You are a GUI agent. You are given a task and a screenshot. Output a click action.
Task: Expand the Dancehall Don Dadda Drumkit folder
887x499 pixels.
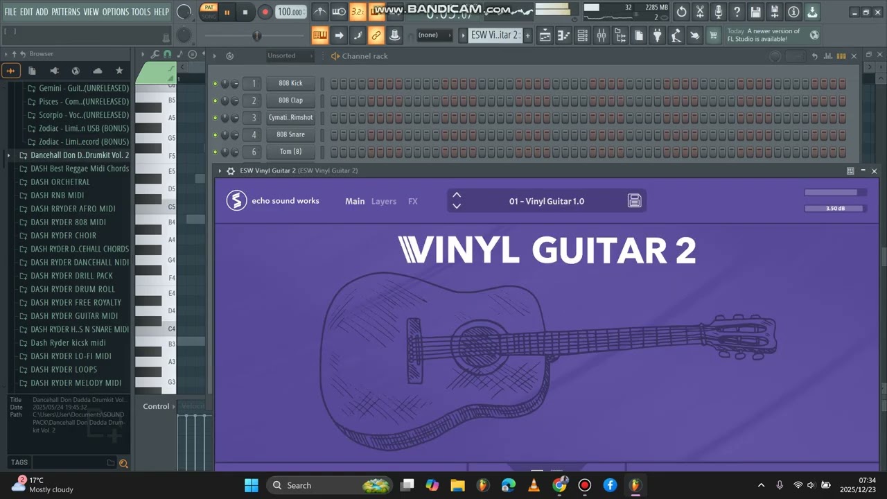[8, 155]
